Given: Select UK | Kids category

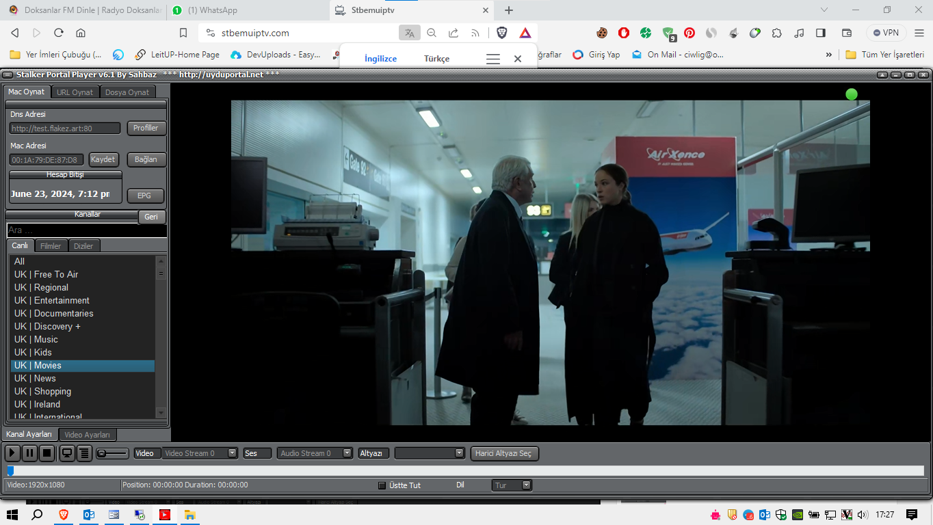Looking at the screenshot, I should coord(82,352).
